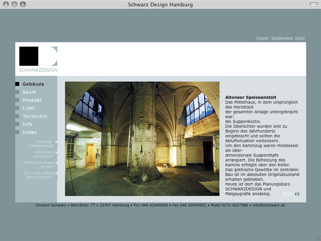Screen dimensions: 321x241
Task: Select Einfamilienhaus Arrow project
Action: point(39,165)
